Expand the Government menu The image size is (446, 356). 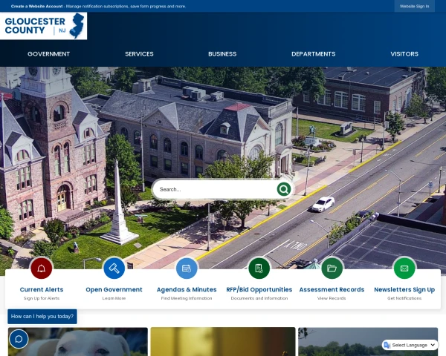(x=48, y=54)
